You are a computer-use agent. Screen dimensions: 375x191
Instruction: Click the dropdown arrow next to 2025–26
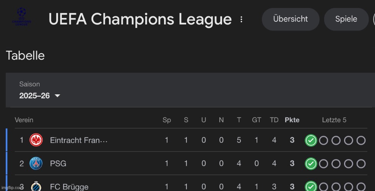[x=57, y=96]
